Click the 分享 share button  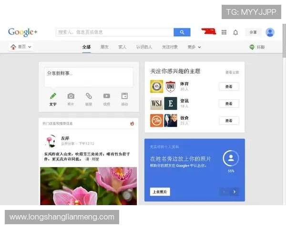tap(253, 32)
